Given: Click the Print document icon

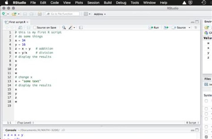Looking at the screenshot, I should point(39,14).
